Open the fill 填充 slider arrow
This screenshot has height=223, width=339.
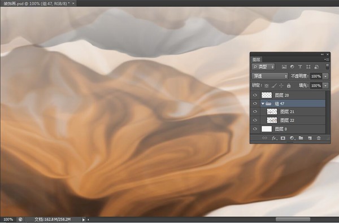click(x=325, y=86)
